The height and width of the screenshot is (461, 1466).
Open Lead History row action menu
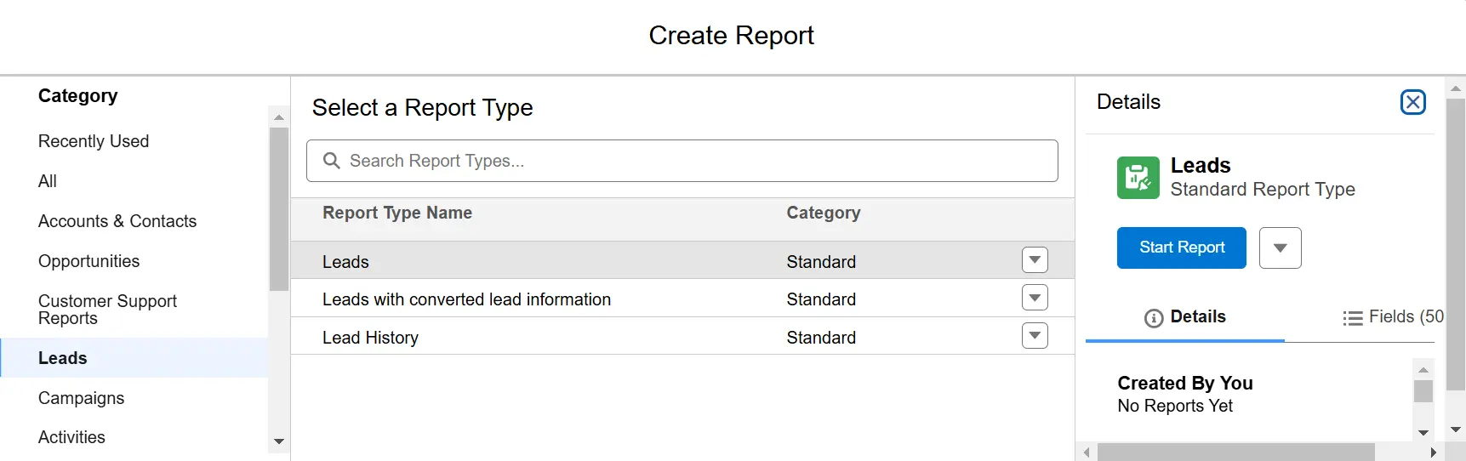pos(1035,336)
